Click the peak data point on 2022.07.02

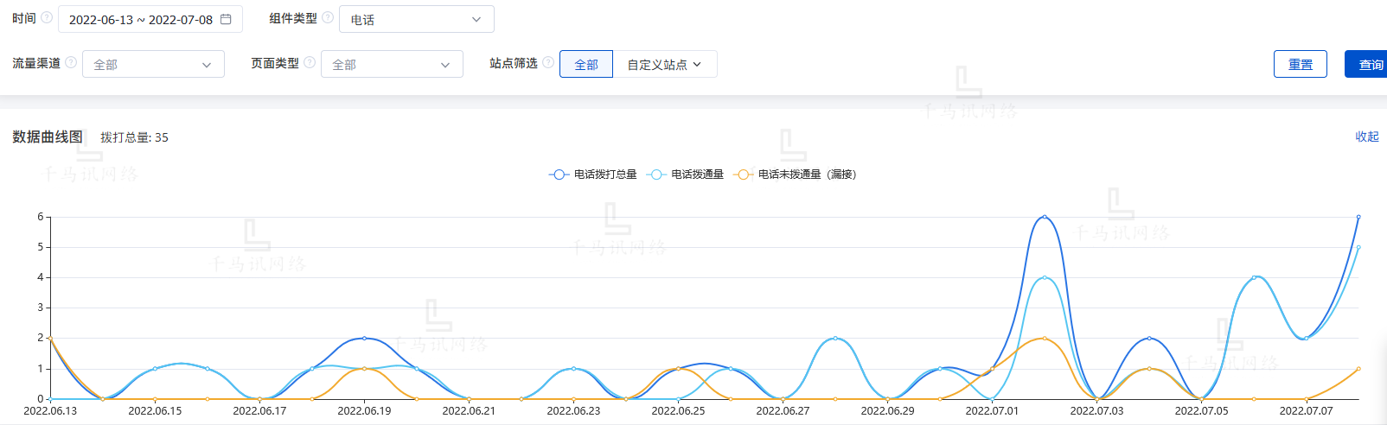coord(1045,217)
